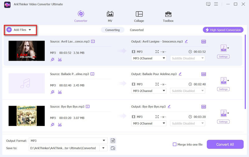Screen dimensions: 249x157
Task: Click the "Source: Ballade P...eline.mp3" label
Action: (x=69, y=74)
